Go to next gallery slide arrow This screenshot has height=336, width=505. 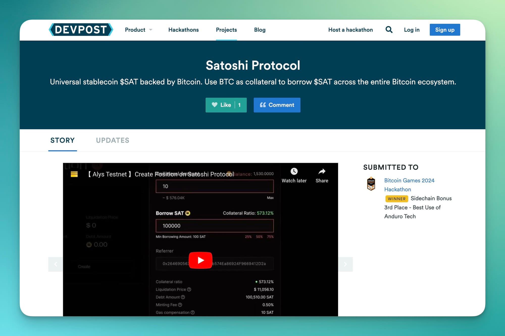coord(345,264)
